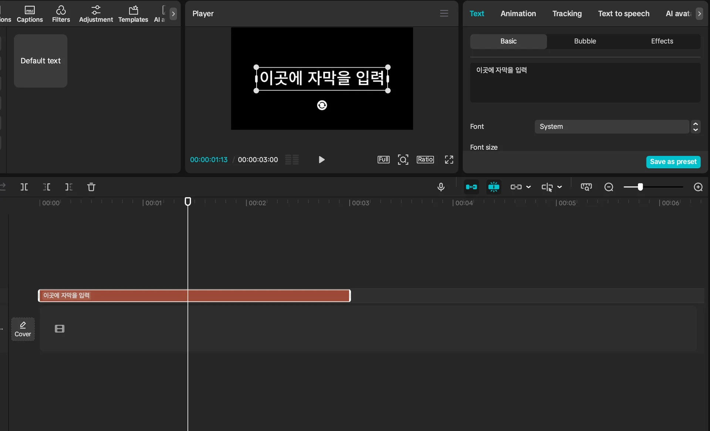The image size is (710, 431).
Task: Toggle auto snapping on timeline
Action: [494, 187]
